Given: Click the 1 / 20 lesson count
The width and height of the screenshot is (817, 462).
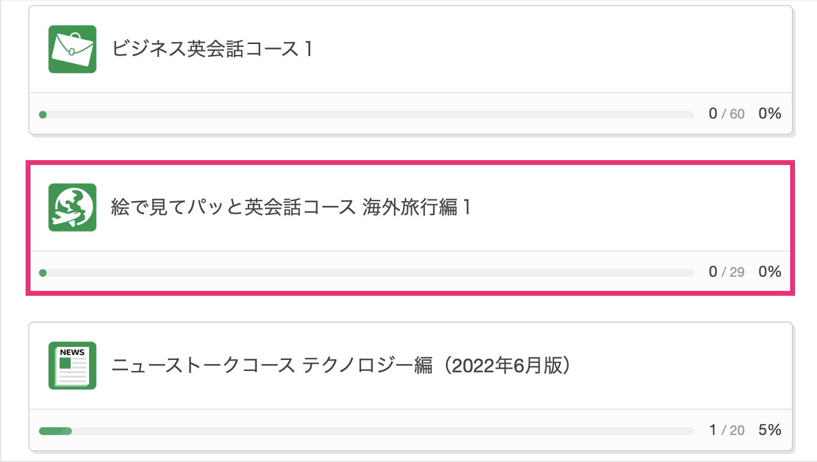Looking at the screenshot, I should click(727, 430).
